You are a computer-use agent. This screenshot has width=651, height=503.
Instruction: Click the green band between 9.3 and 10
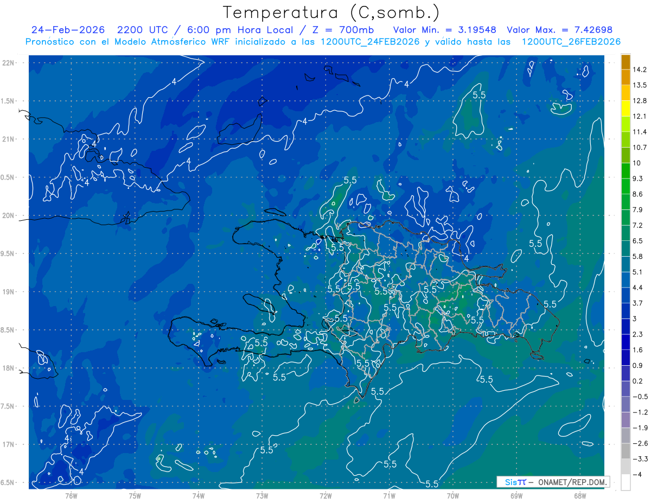click(626, 171)
